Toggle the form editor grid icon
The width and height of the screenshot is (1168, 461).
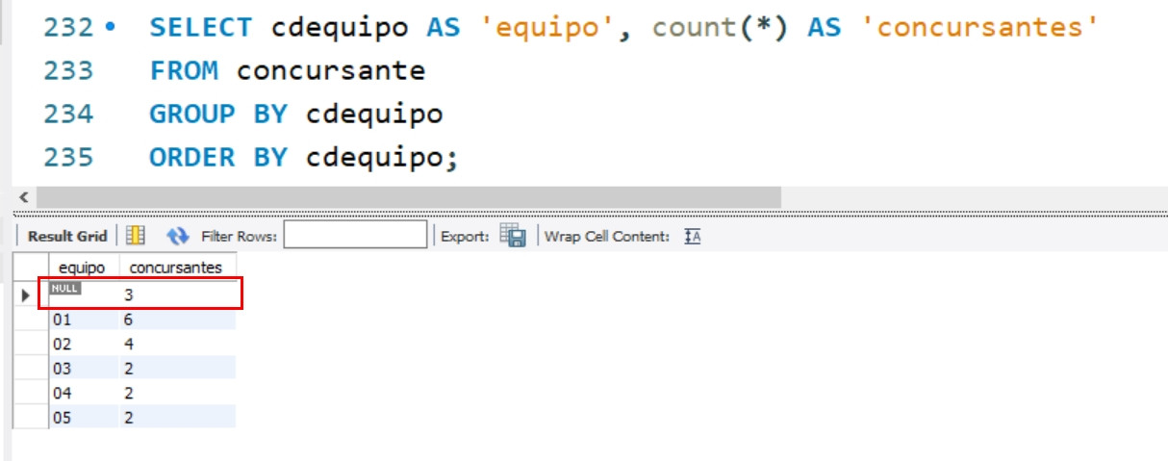[x=136, y=236]
